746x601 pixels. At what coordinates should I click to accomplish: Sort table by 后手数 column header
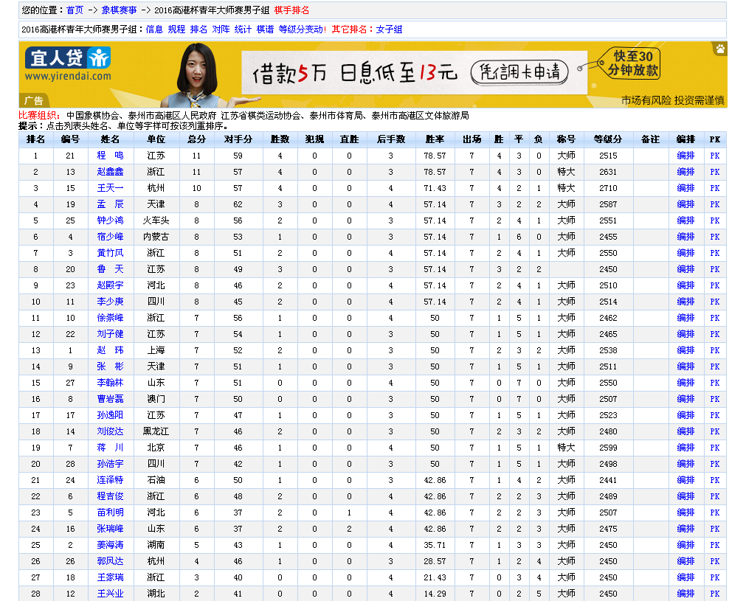(390, 139)
